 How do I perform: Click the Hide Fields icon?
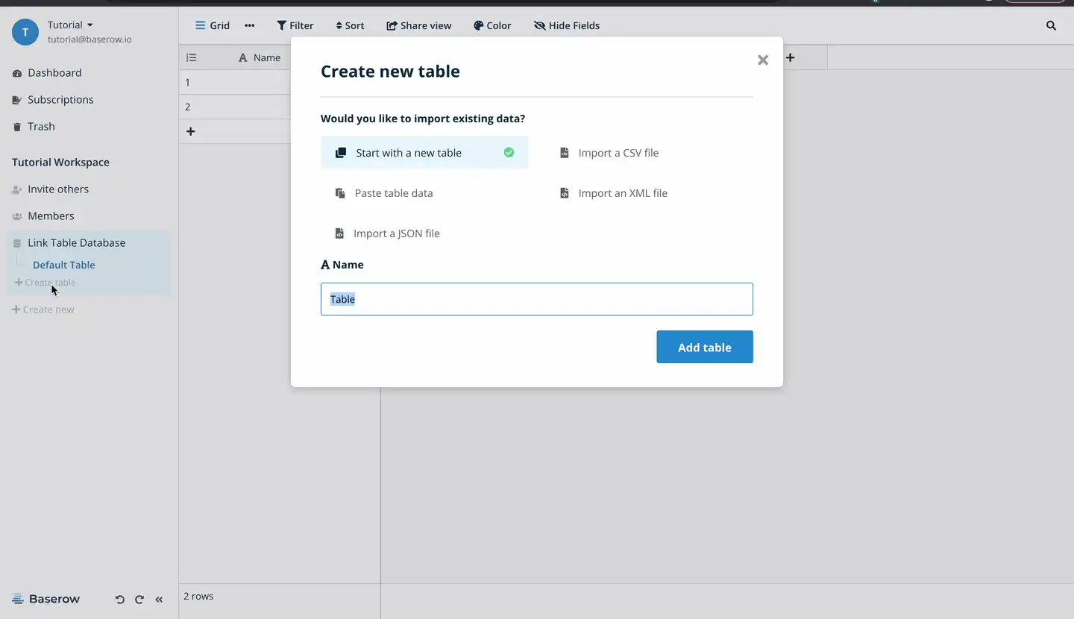coord(539,25)
